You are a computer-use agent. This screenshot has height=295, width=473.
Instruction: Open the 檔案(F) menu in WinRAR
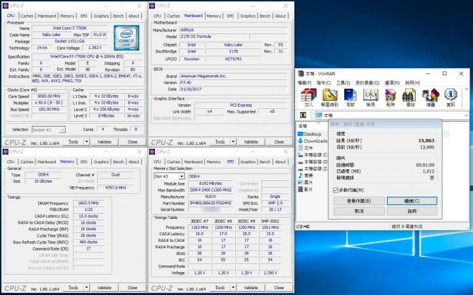[x=305, y=83]
